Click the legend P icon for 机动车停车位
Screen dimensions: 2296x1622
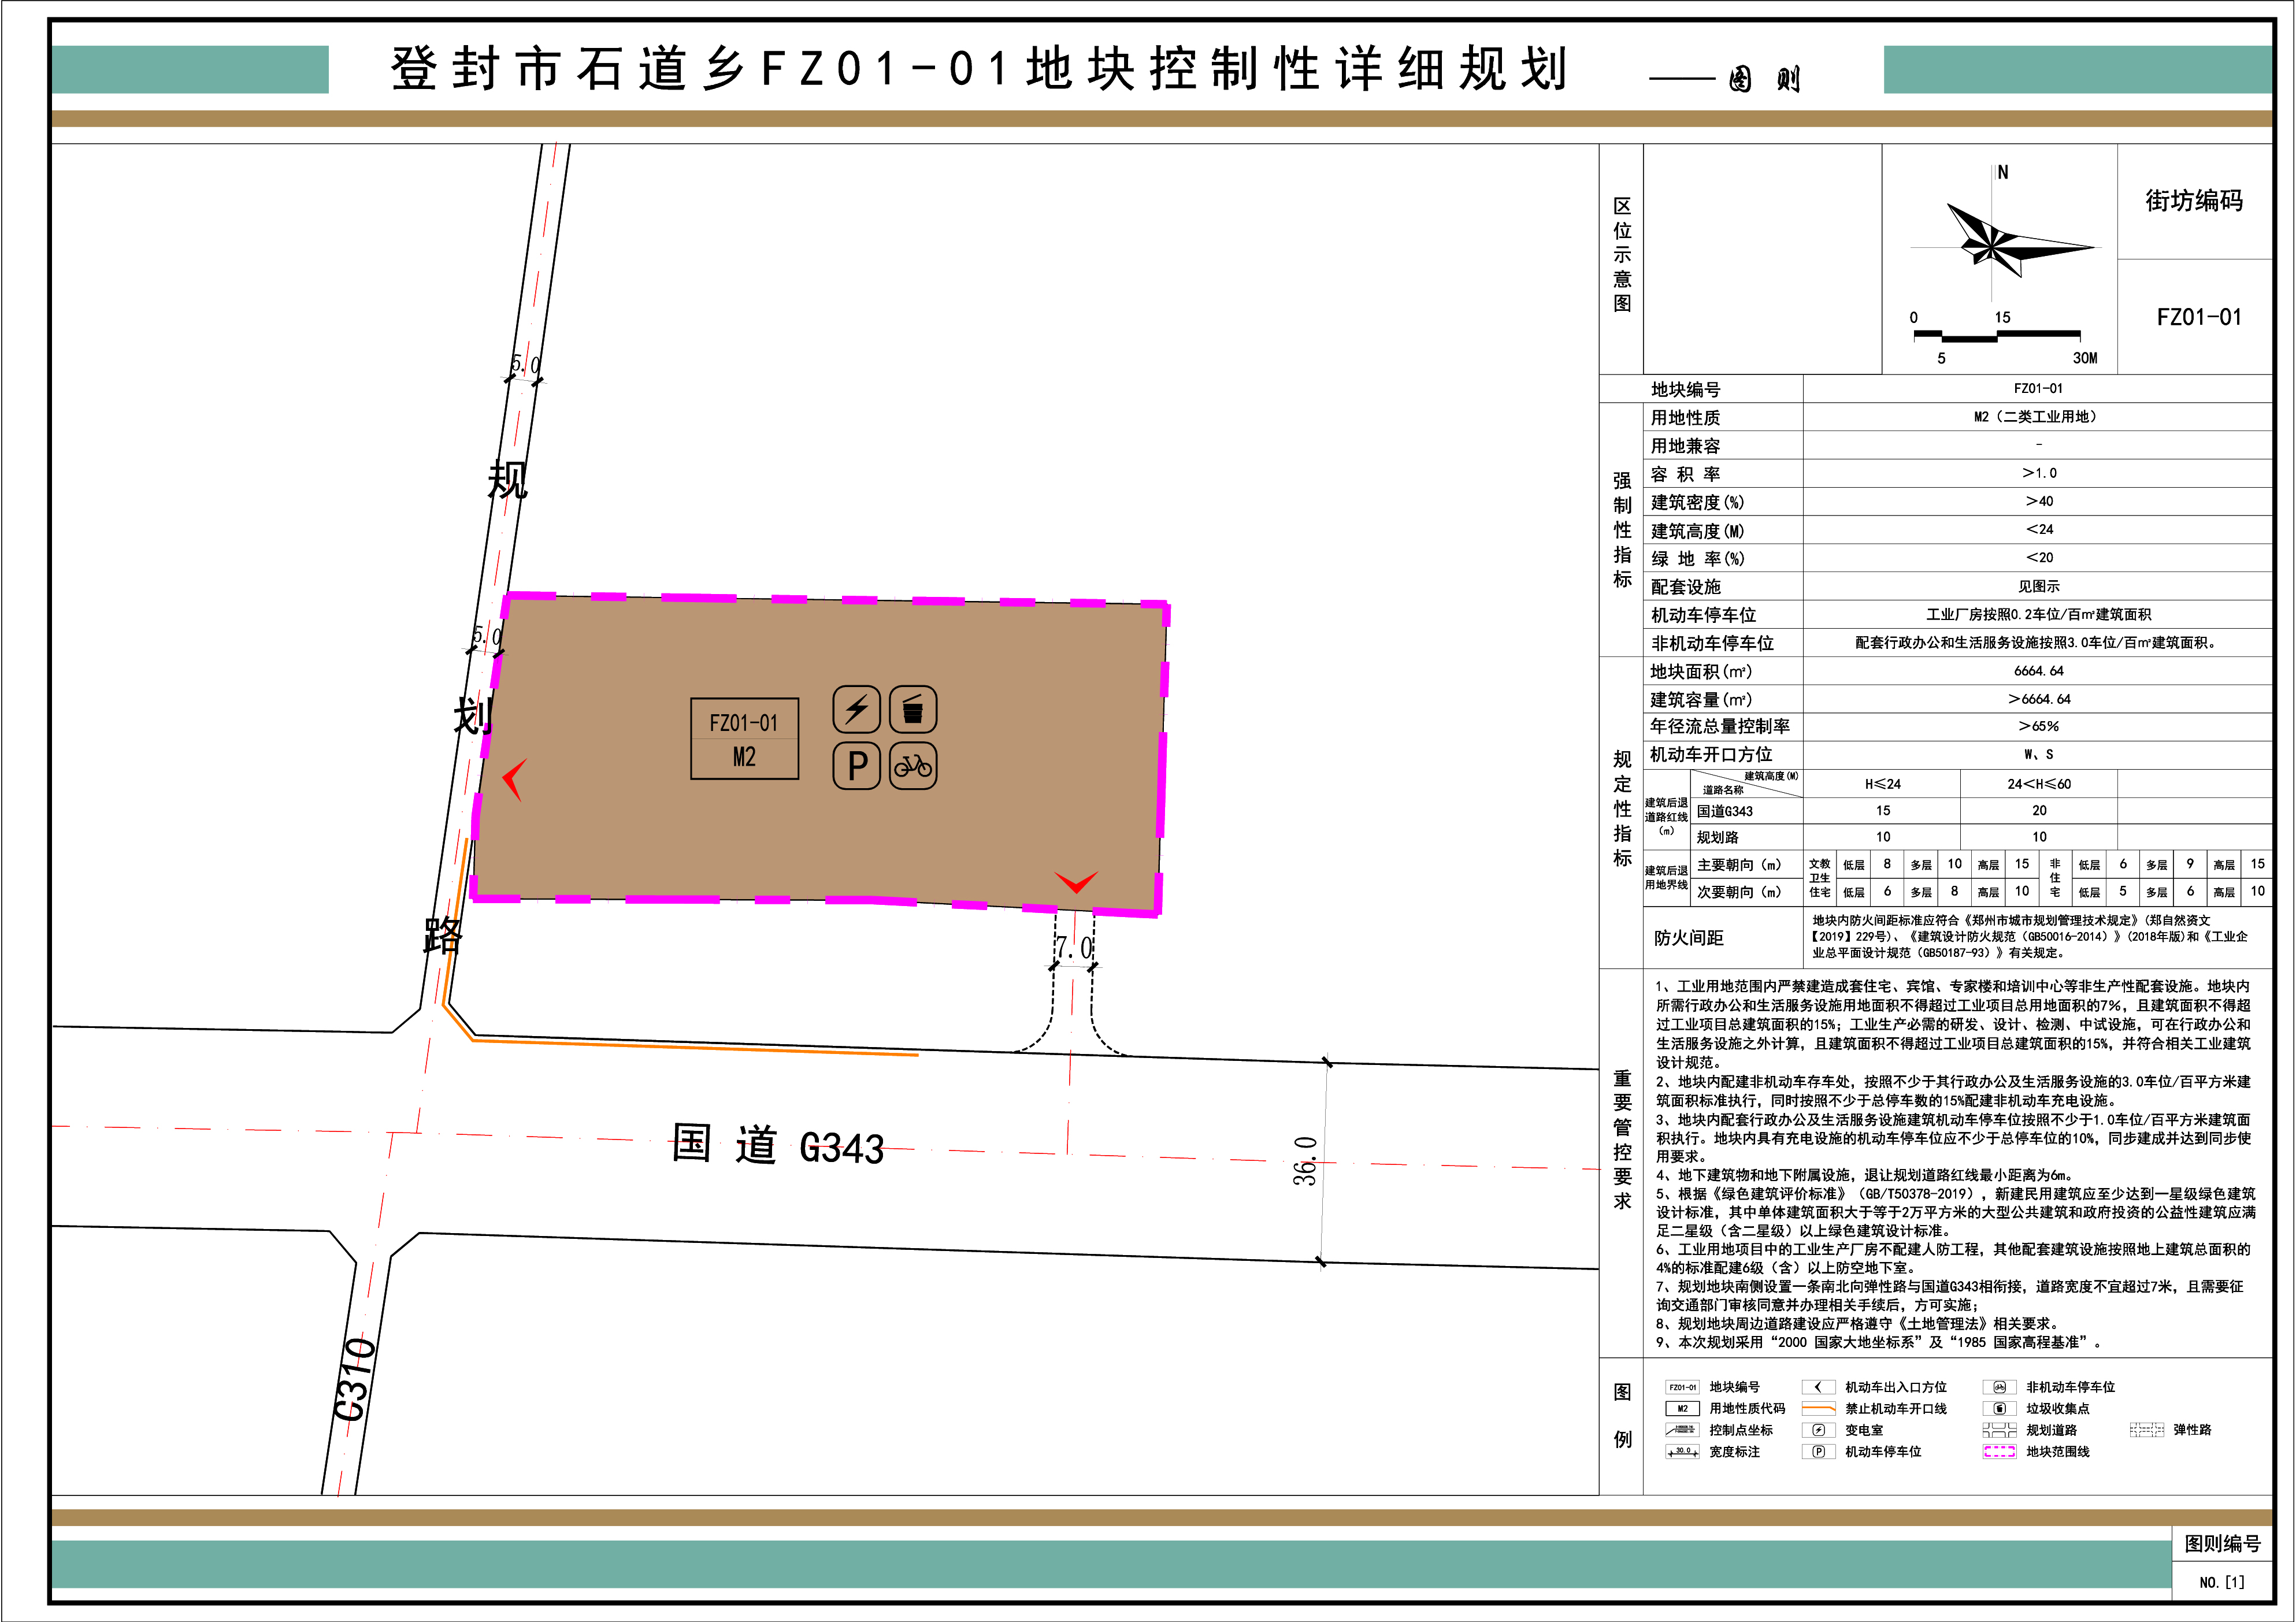pos(1818,1451)
